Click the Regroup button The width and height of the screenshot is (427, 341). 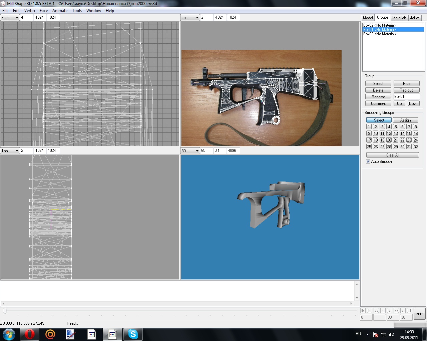click(406, 90)
